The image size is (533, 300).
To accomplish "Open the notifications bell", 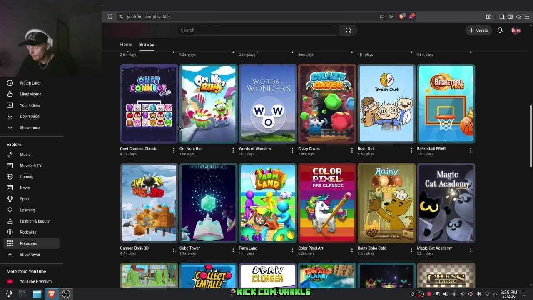I will [500, 30].
